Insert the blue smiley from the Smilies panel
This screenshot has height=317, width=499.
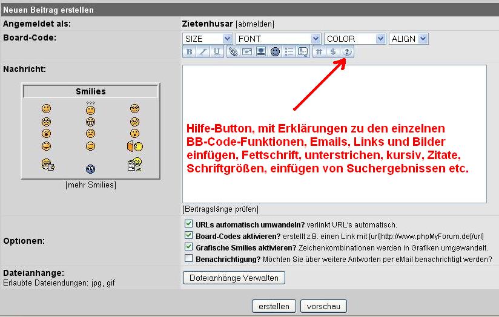point(90,168)
